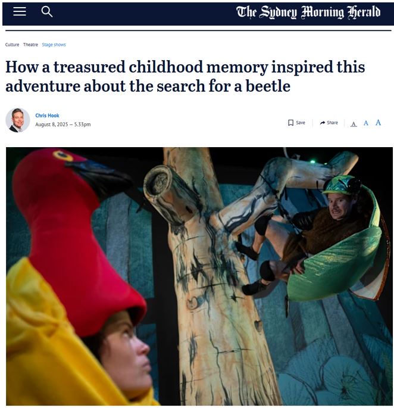Click the Share label text

[332, 123]
